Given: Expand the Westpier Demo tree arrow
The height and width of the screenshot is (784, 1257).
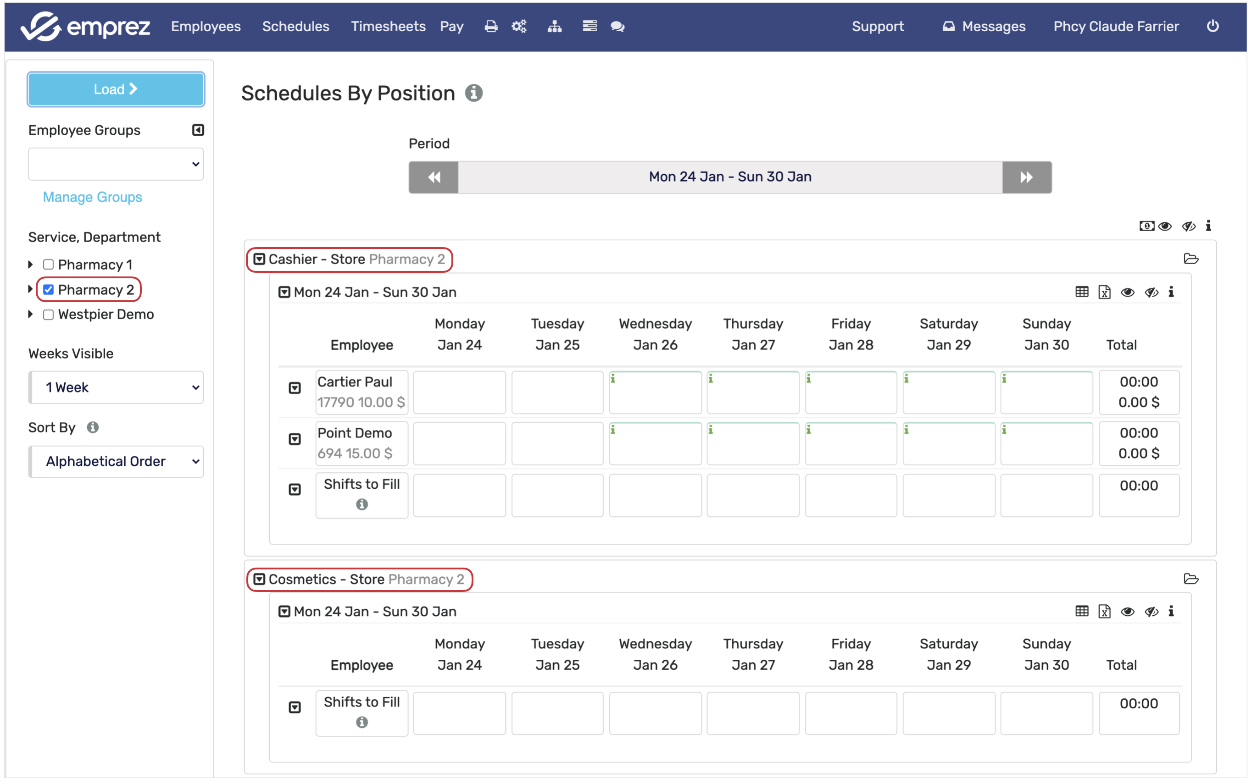Looking at the screenshot, I should click(x=31, y=314).
